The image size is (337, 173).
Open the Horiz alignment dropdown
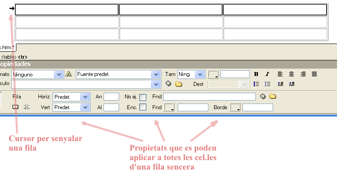pos(85,97)
